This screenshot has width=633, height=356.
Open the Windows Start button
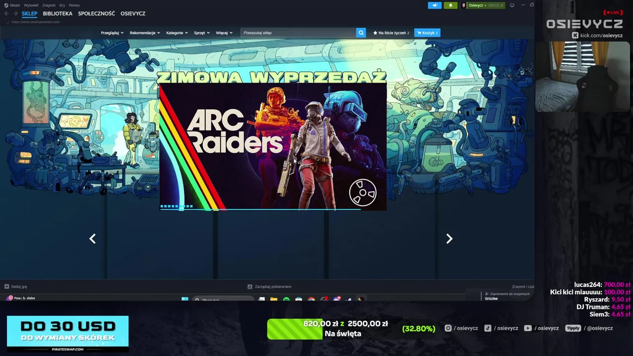(184, 299)
